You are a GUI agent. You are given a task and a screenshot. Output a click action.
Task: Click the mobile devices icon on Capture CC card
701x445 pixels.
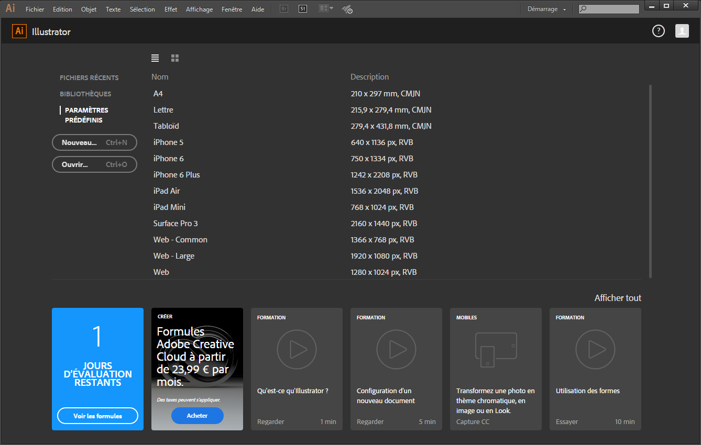point(496,350)
